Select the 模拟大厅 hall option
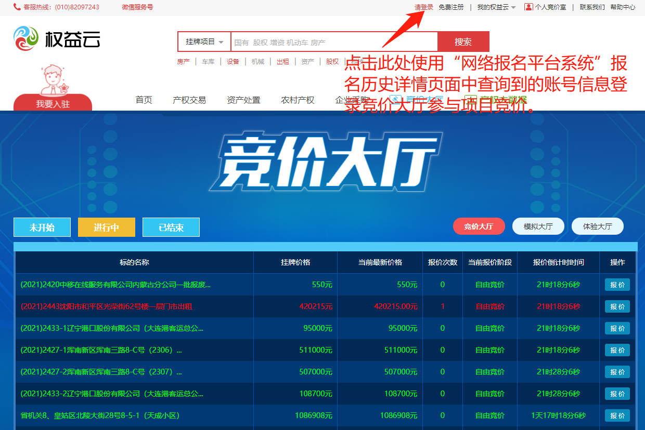Image resolution: width=645 pixels, height=430 pixels. point(538,226)
